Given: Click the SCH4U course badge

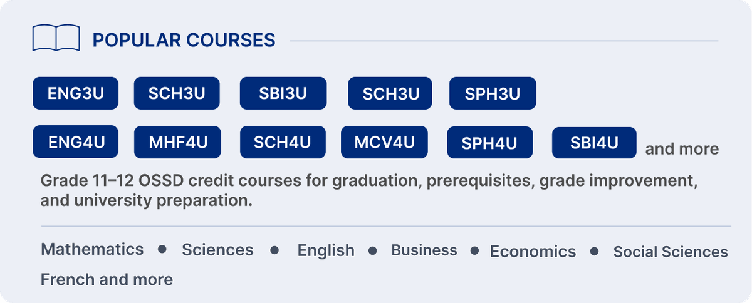Looking at the screenshot, I should pos(283,142).
